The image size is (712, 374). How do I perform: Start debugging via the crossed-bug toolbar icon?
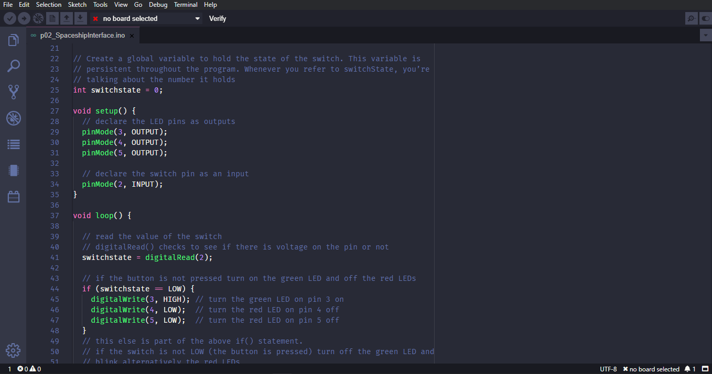click(37, 18)
